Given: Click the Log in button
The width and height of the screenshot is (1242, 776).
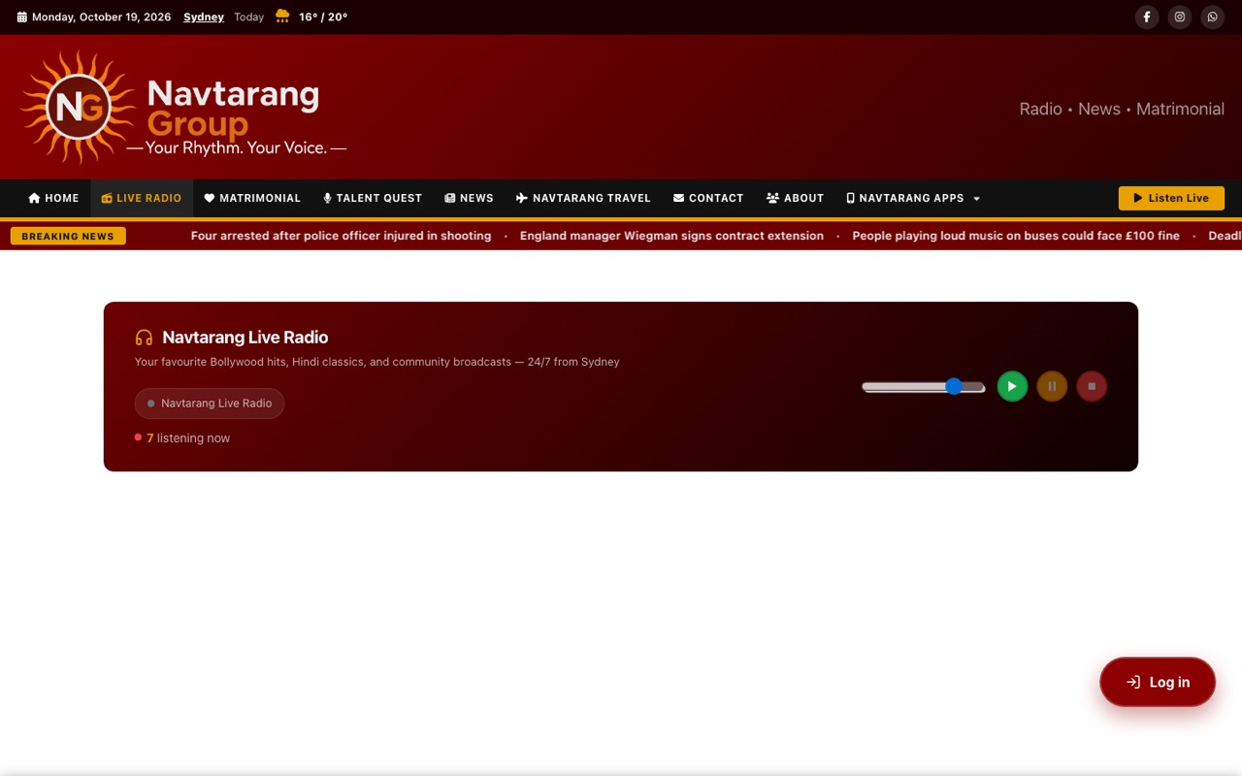Looking at the screenshot, I should coord(1158,682).
